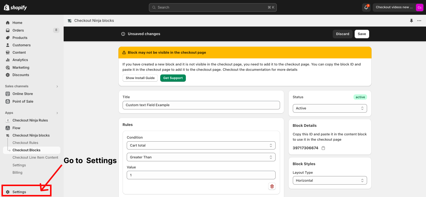Click the Title text field
This screenshot has height=197, width=426.
201,105
